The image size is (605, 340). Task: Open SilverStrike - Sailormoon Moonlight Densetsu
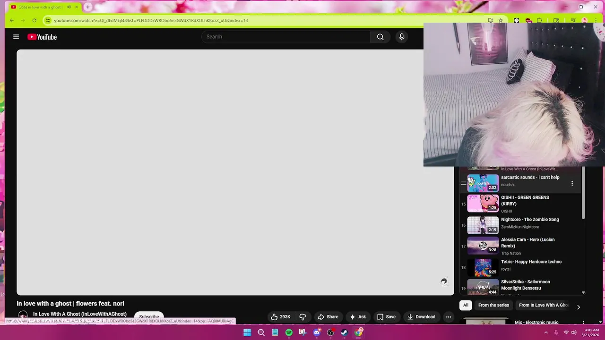pyautogui.click(x=526, y=285)
